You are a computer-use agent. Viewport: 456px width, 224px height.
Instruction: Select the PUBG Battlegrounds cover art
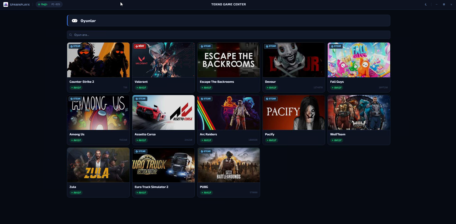(x=229, y=165)
